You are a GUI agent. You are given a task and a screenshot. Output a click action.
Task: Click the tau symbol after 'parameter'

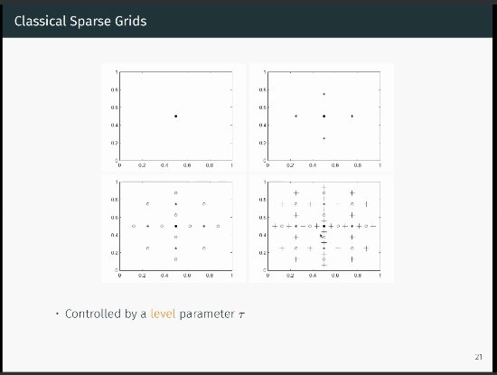(x=241, y=314)
